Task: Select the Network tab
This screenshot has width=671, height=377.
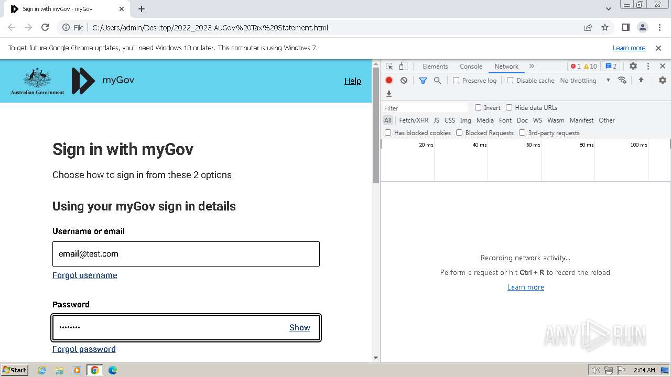Action: 506,66
